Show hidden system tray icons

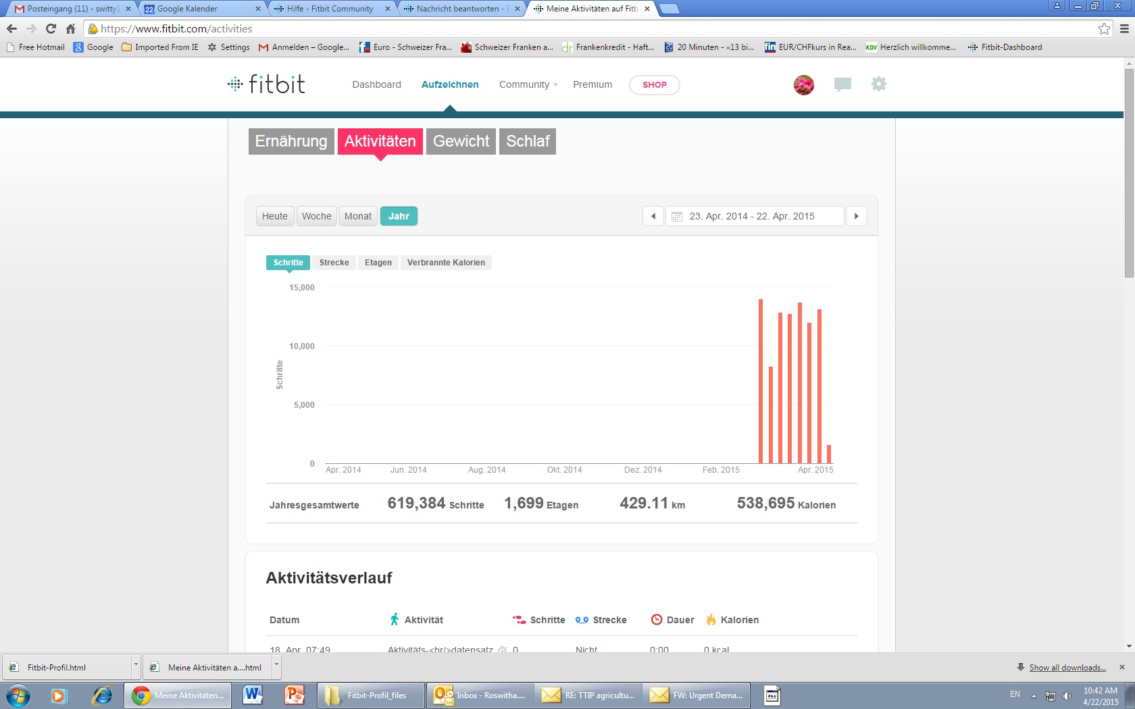tap(1034, 695)
